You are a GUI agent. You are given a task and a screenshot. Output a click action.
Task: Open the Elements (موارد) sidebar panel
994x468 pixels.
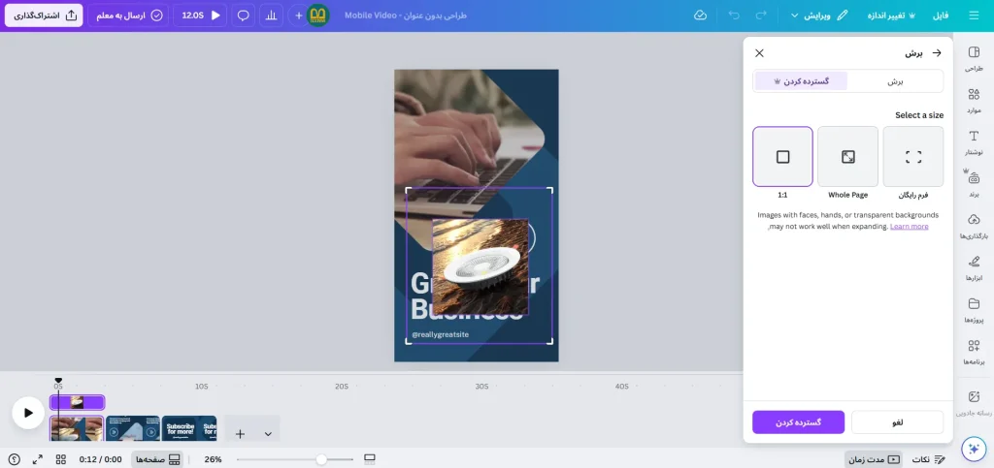coord(974,101)
